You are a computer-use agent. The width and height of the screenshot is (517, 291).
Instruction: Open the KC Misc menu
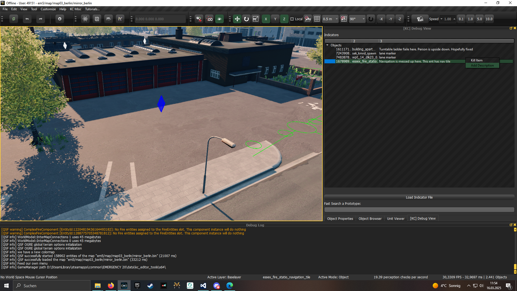coord(75,9)
